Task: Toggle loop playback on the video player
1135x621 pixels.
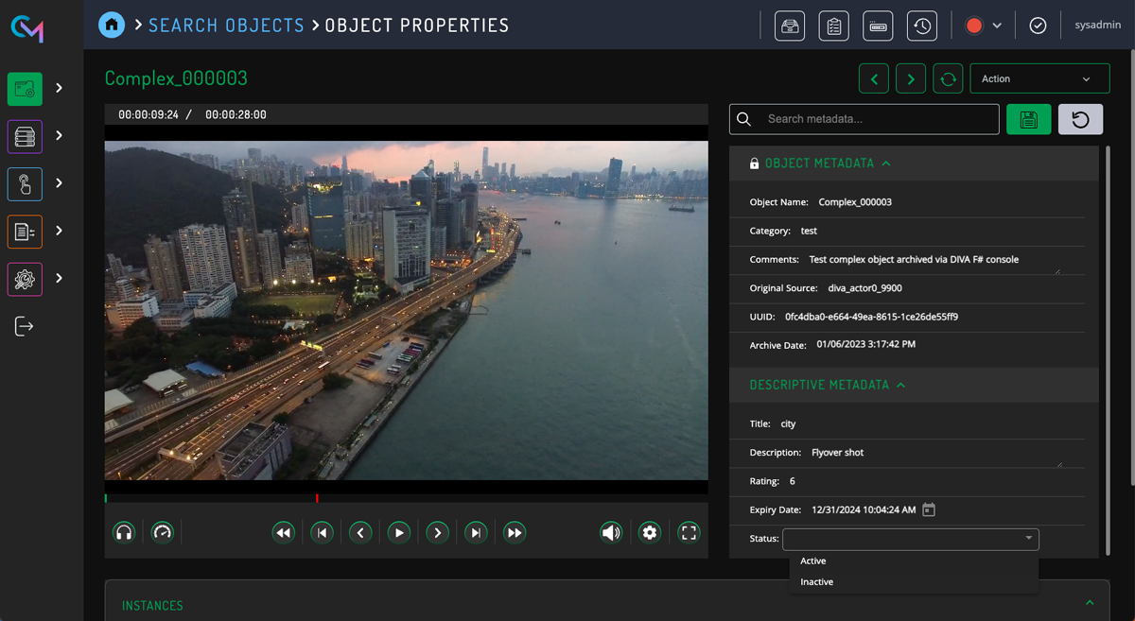Action: click(162, 532)
